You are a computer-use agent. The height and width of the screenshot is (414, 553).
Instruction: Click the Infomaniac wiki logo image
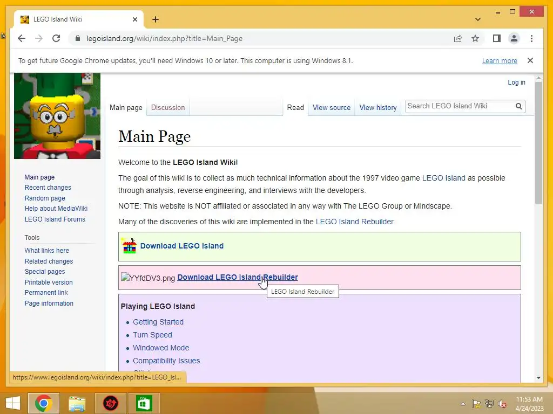pyautogui.click(x=57, y=116)
